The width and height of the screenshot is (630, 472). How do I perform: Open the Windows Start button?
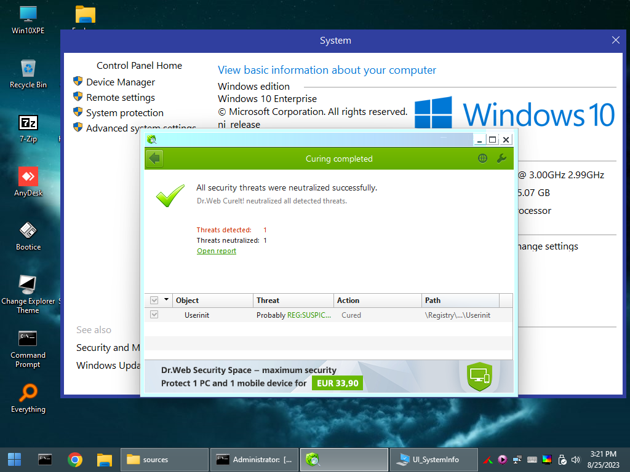pyautogui.click(x=15, y=460)
